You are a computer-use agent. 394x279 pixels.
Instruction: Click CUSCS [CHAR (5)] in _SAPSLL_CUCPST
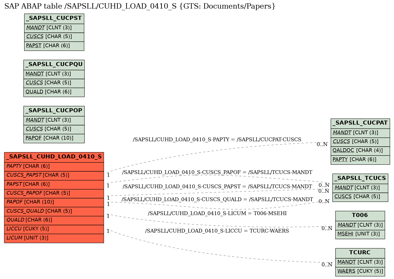pos(54,37)
